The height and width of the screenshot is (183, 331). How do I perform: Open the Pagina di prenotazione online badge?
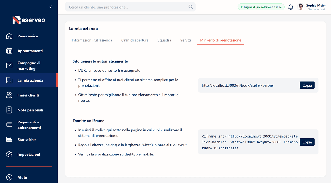(261, 7)
